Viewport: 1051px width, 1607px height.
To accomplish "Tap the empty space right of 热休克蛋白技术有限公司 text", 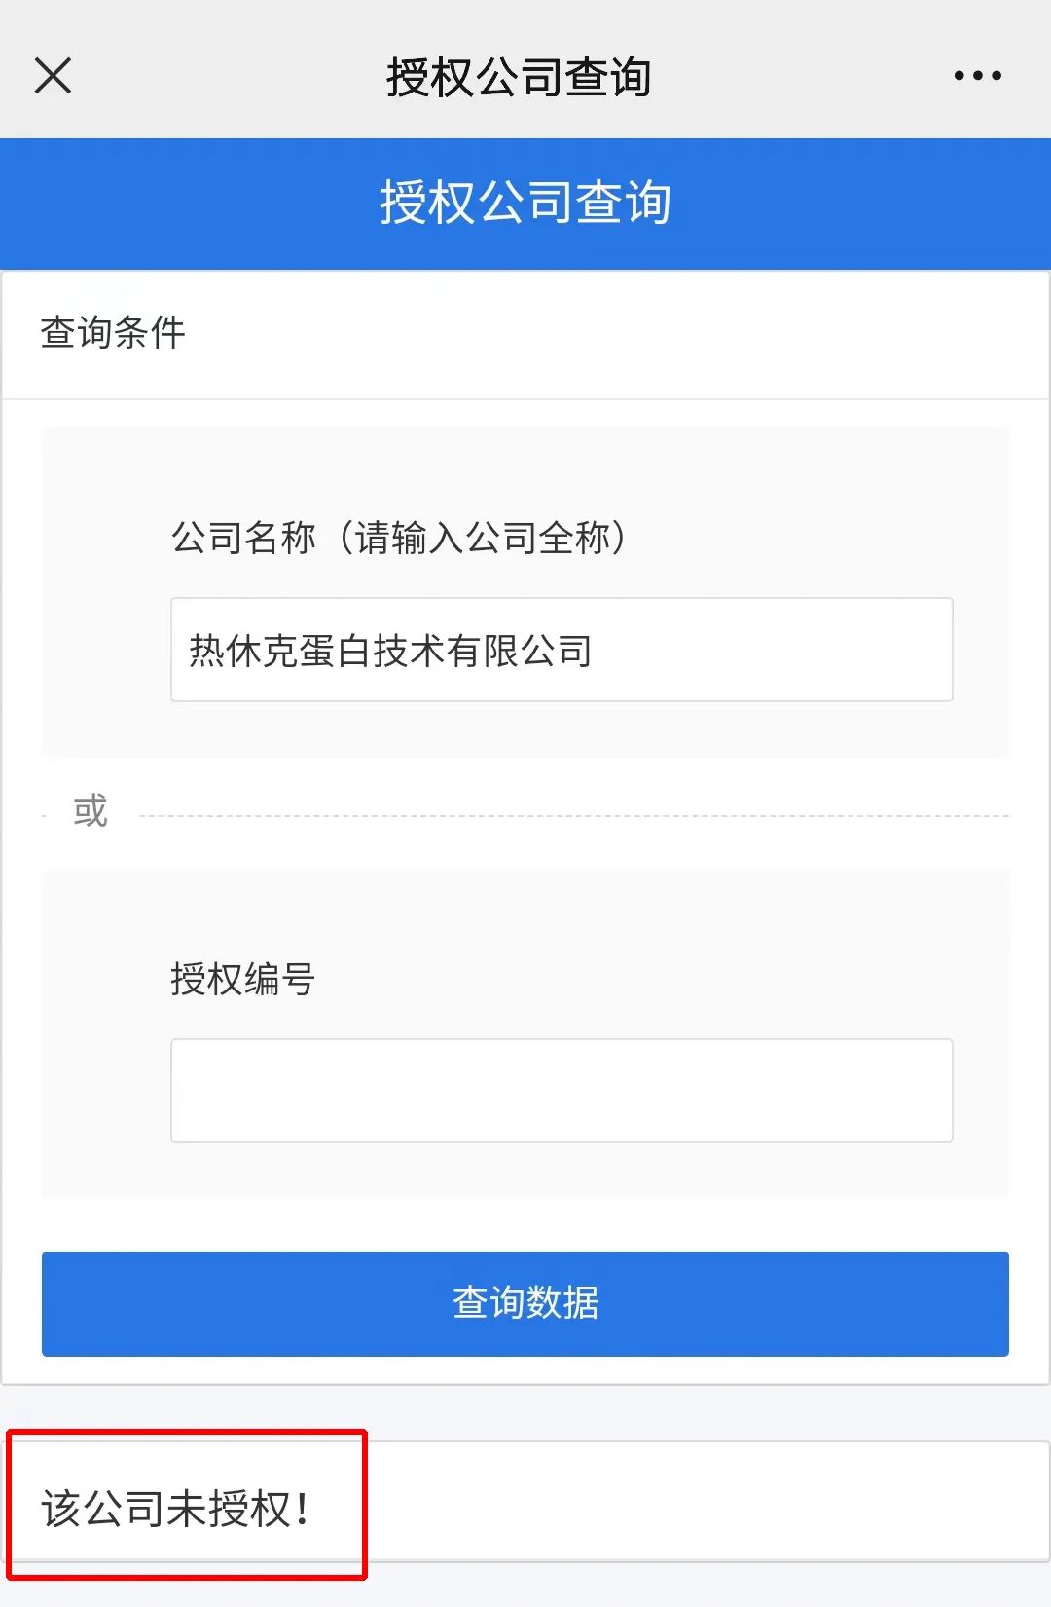I will coord(772,651).
